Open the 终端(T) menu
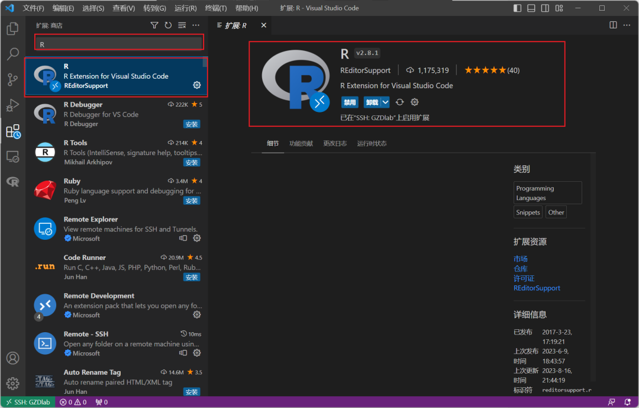Viewport: 639px width, 408px height. [216, 8]
